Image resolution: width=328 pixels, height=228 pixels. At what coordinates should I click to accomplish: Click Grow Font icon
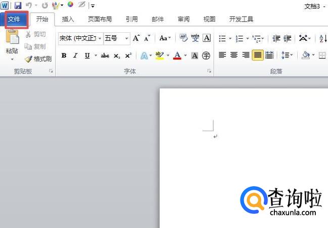(x=136, y=38)
